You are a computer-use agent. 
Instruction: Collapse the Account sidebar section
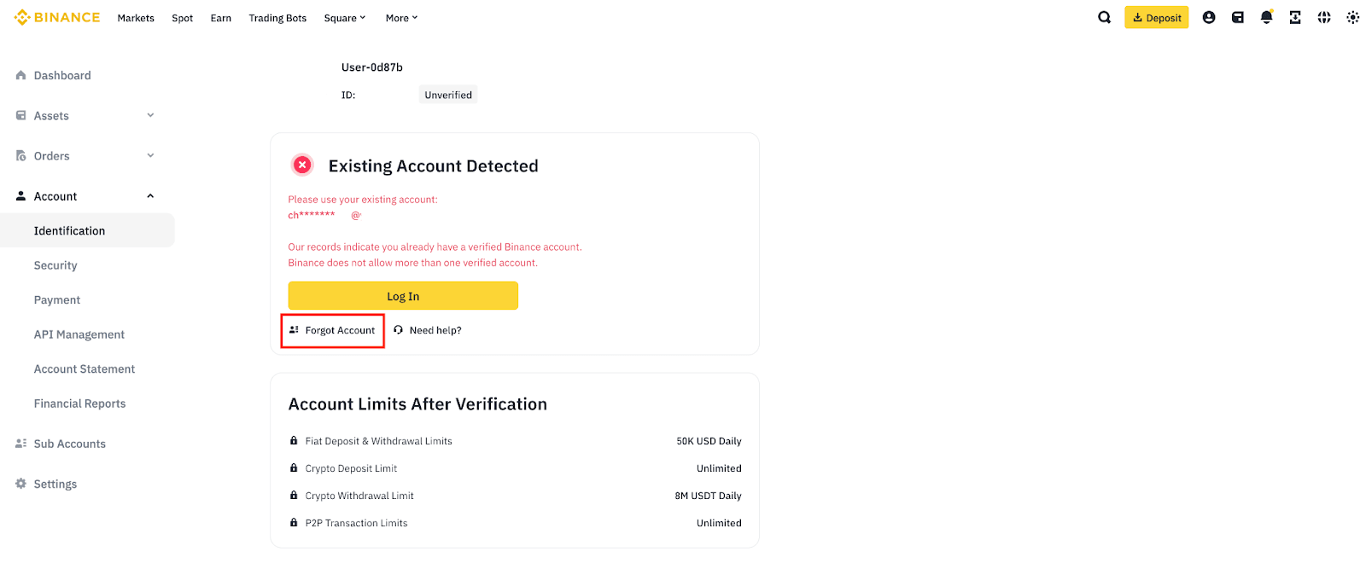click(150, 196)
